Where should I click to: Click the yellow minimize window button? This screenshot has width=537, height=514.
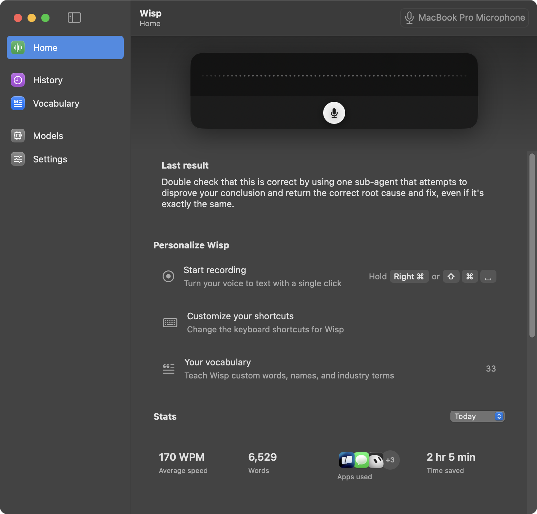32,18
